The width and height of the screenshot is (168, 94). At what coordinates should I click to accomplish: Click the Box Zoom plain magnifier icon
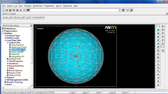click(x=158, y=61)
